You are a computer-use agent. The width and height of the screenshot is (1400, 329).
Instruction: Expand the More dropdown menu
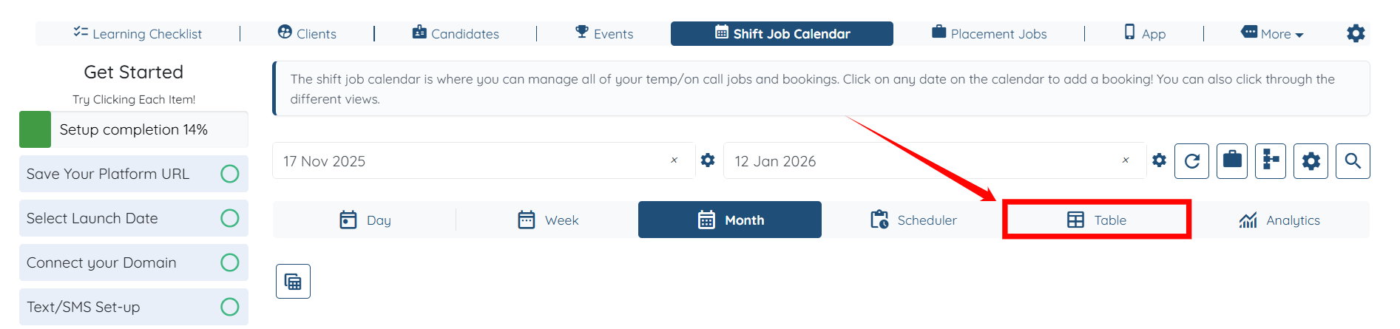1273,33
